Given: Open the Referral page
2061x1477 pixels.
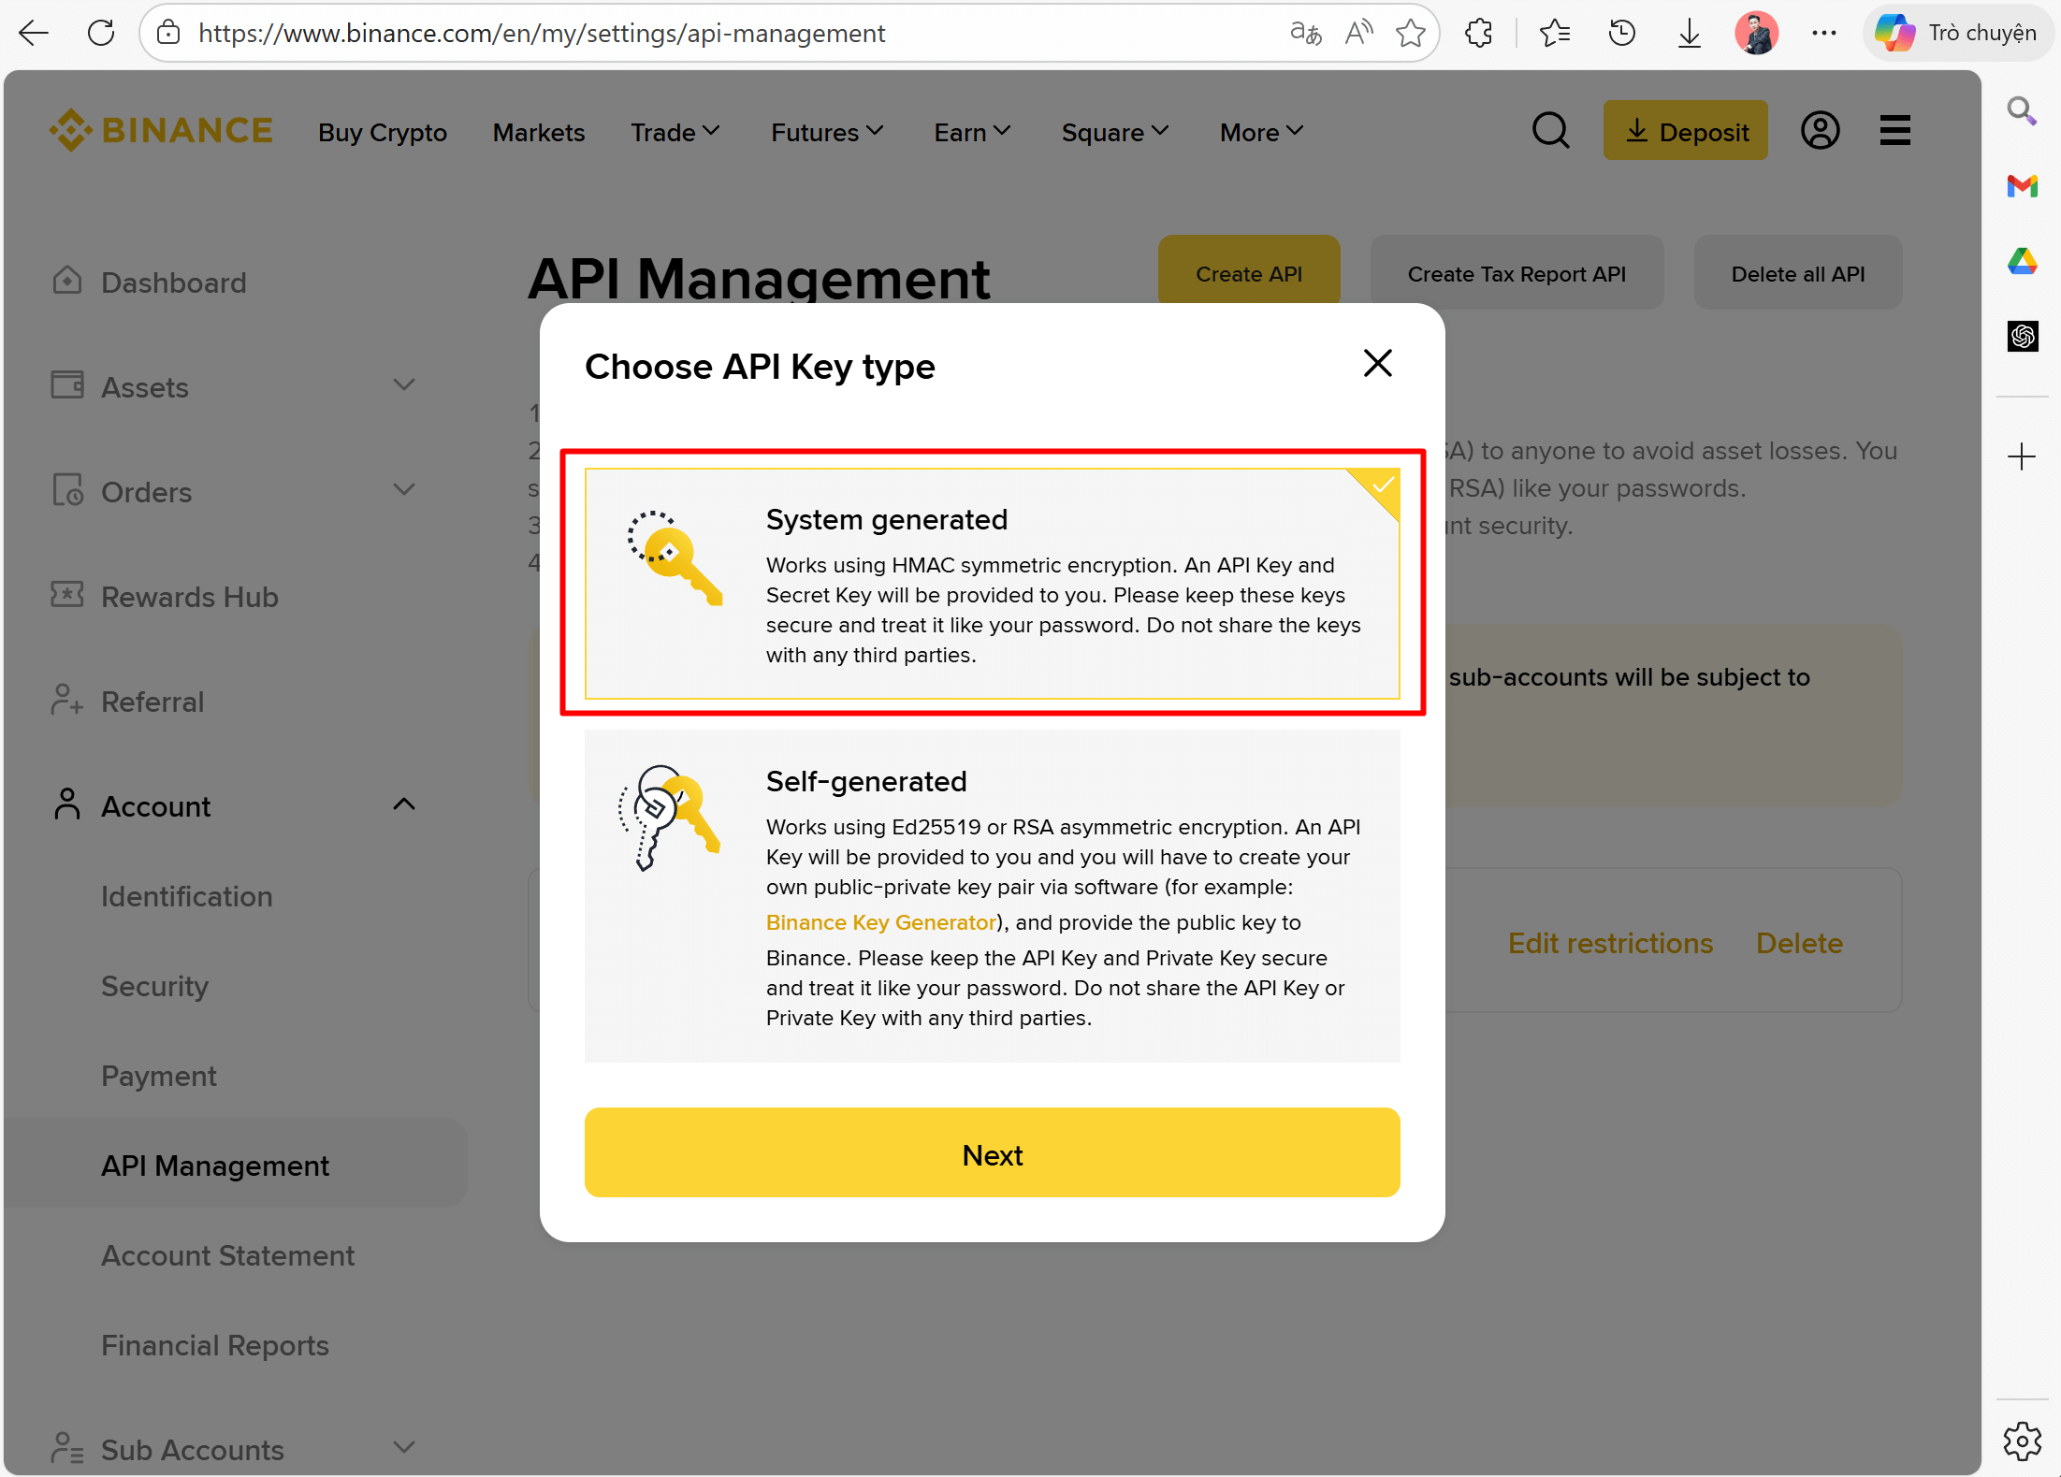Looking at the screenshot, I should (x=152, y=702).
